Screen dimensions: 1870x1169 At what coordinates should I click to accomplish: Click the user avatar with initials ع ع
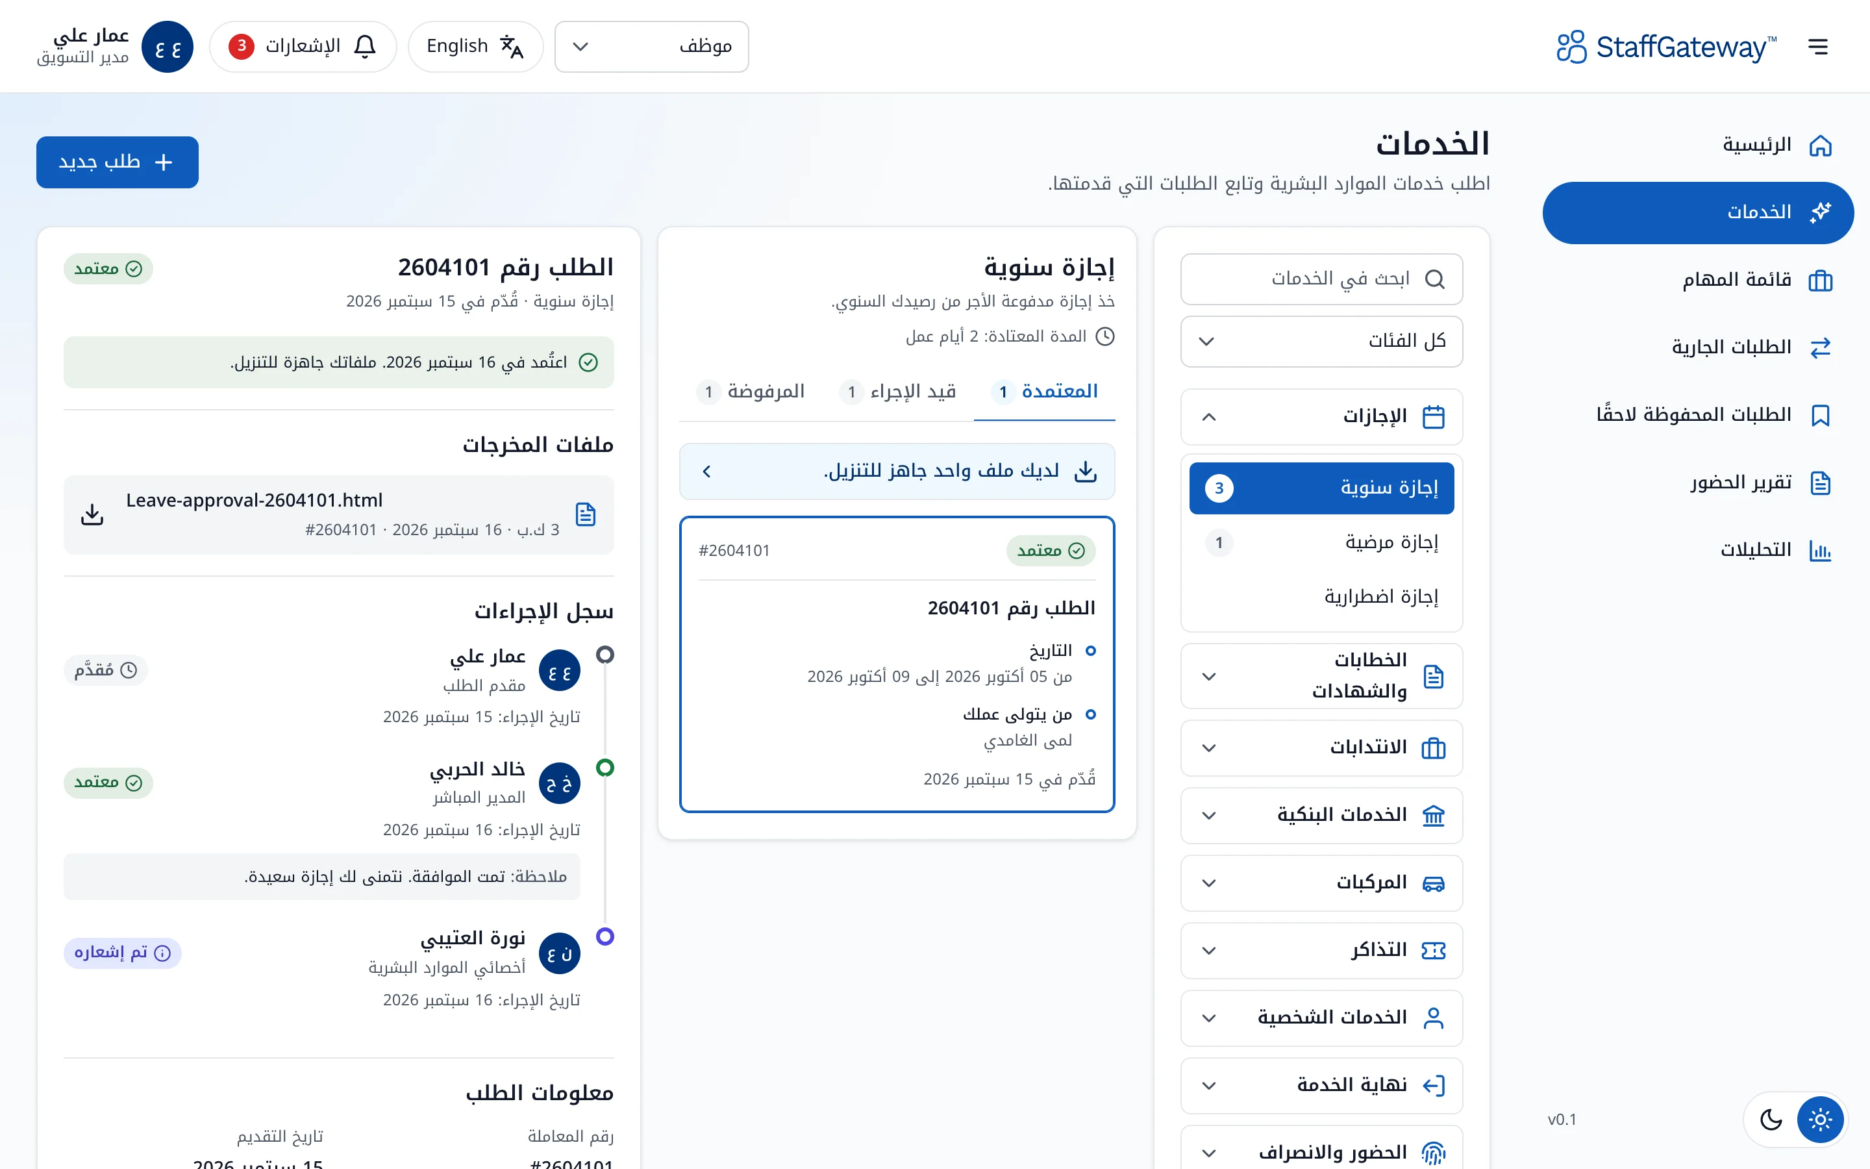click(x=168, y=47)
